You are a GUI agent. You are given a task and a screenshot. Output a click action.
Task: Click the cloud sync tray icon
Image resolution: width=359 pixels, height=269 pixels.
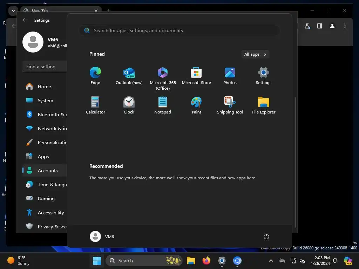282,261
